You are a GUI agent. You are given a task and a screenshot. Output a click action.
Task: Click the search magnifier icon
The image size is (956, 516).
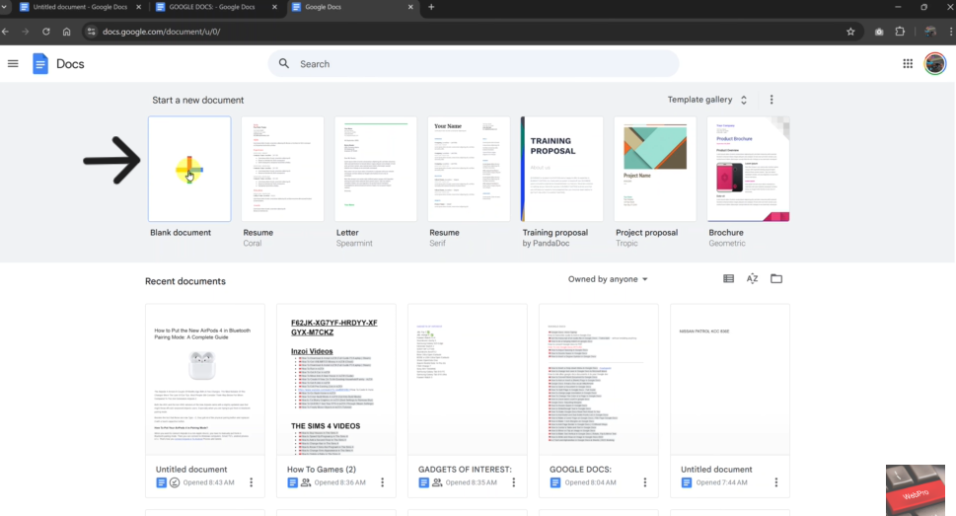(x=284, y=63)
